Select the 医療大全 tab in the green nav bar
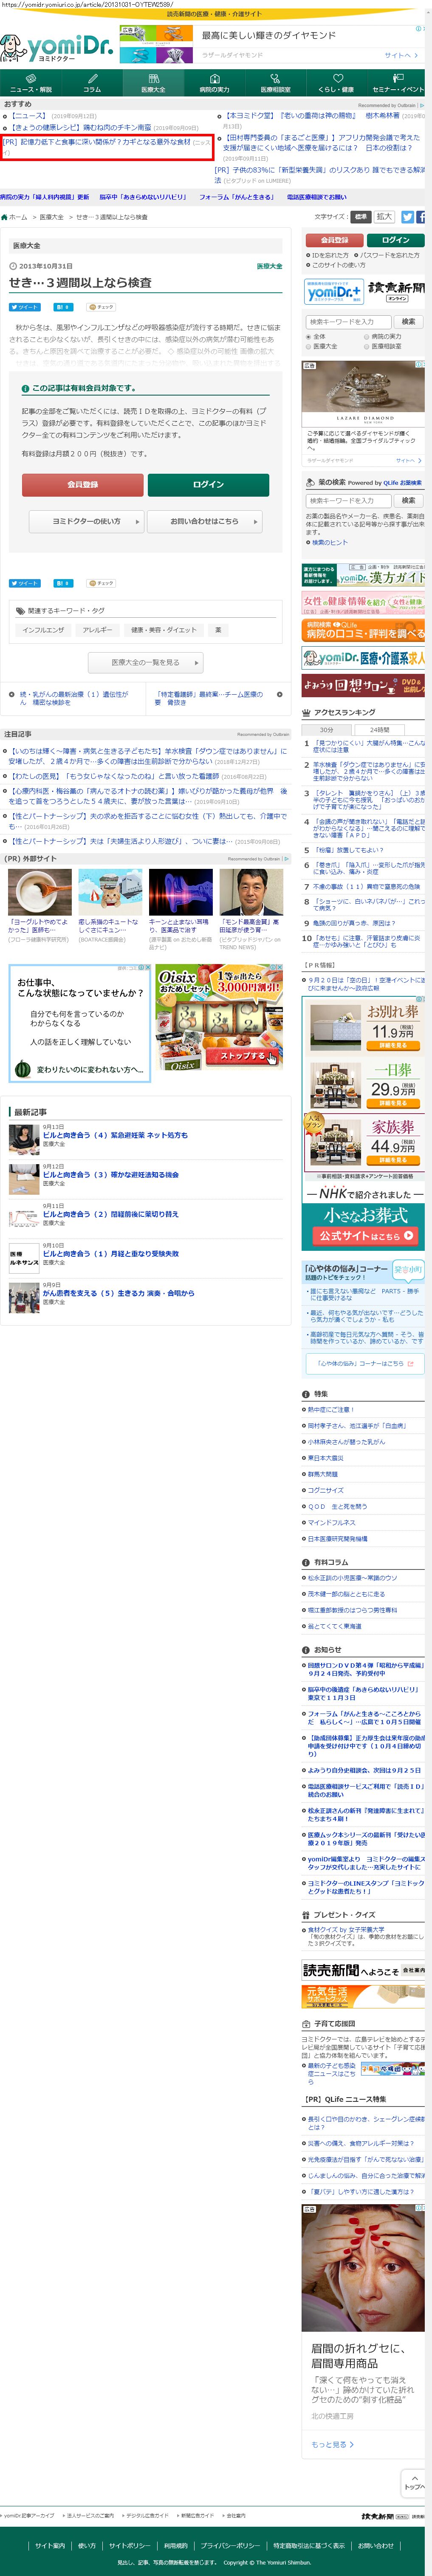The image size is (432, 2576). (x=153, y=83)
